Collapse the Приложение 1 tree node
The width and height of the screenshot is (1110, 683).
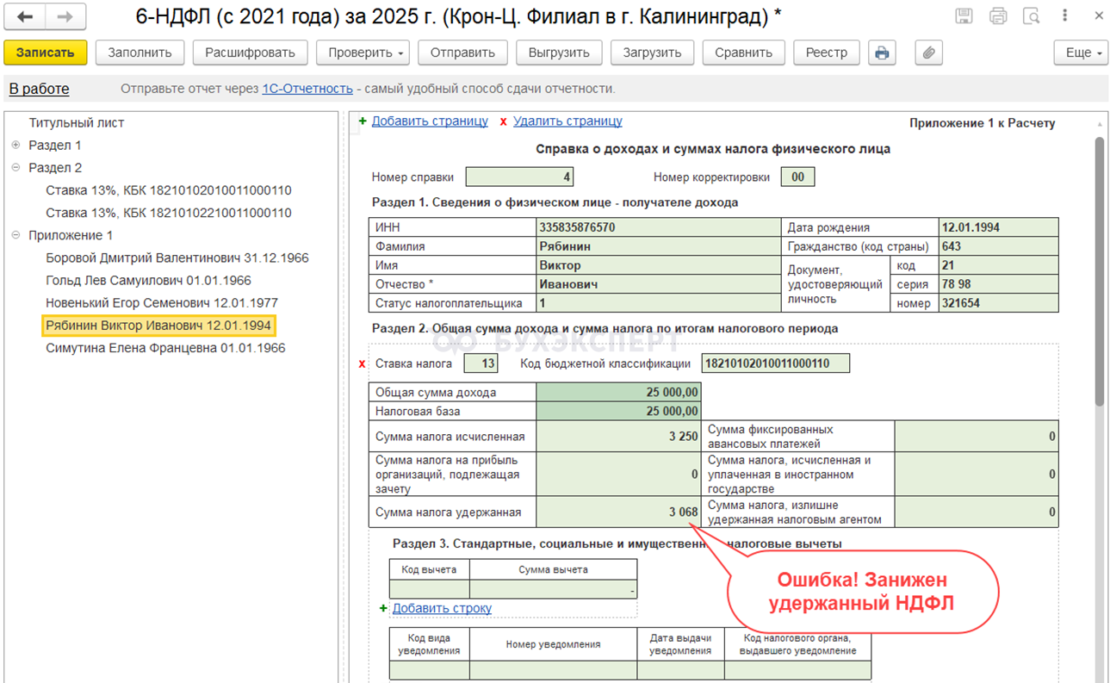[x=16, y=235]
